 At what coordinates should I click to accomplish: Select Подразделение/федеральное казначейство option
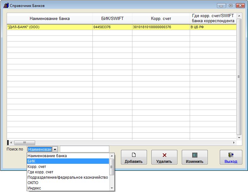tap(68, 177)
